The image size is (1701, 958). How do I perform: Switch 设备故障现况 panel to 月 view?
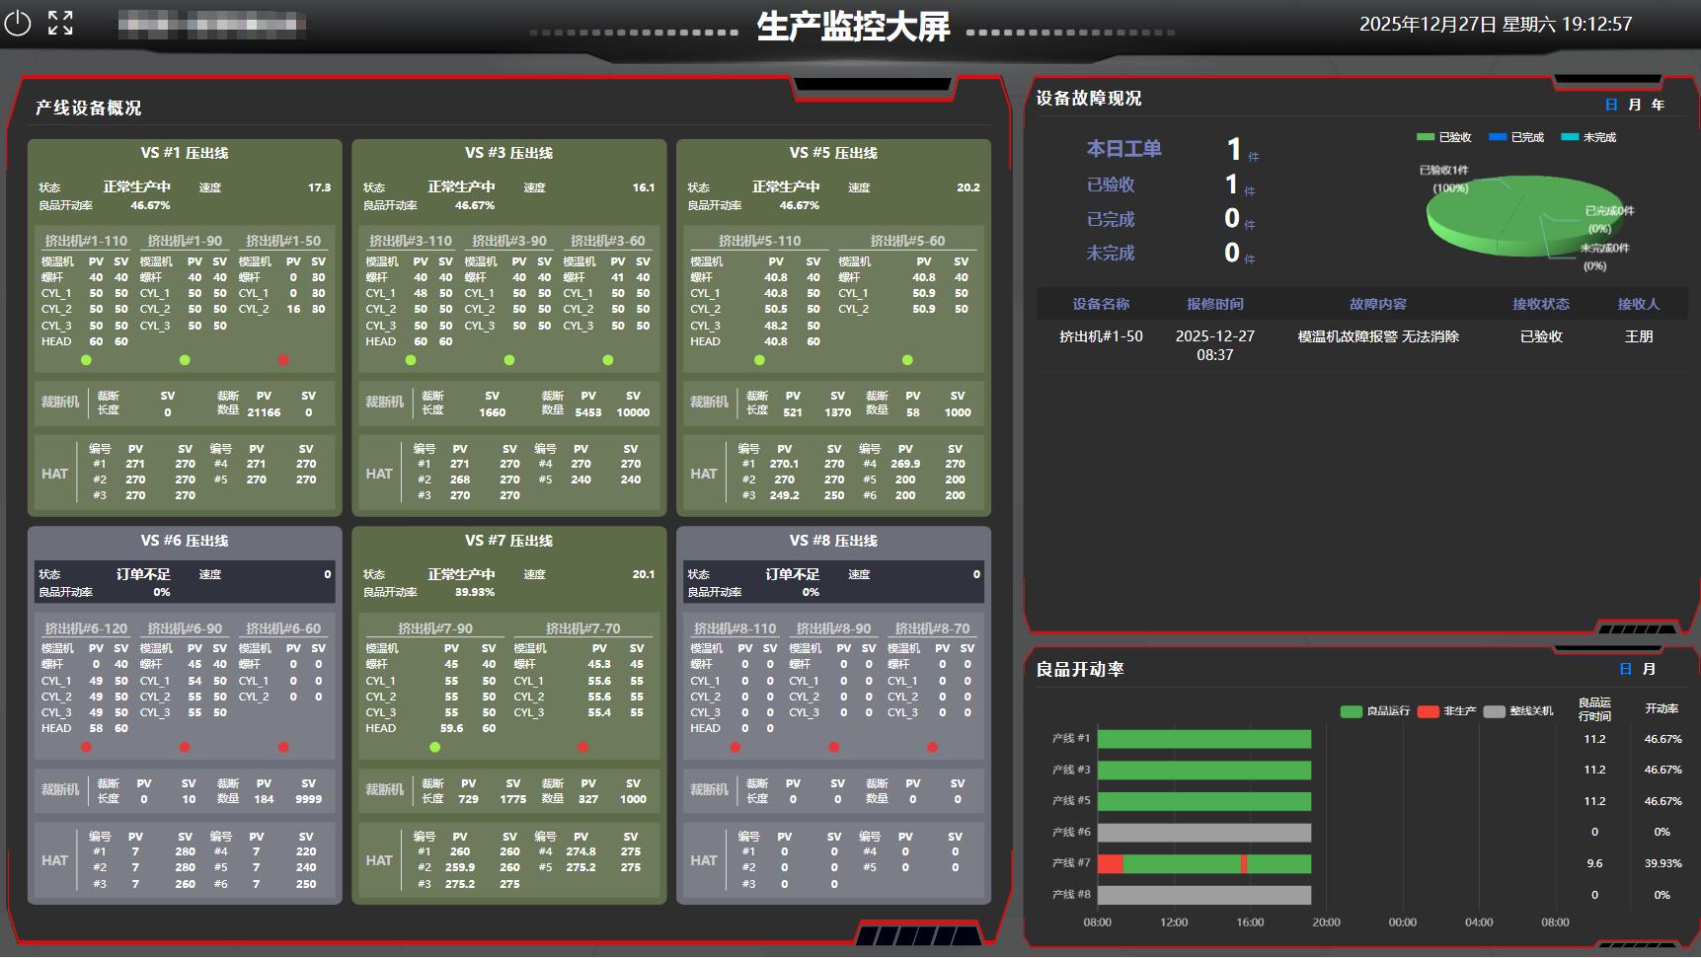1634,105
